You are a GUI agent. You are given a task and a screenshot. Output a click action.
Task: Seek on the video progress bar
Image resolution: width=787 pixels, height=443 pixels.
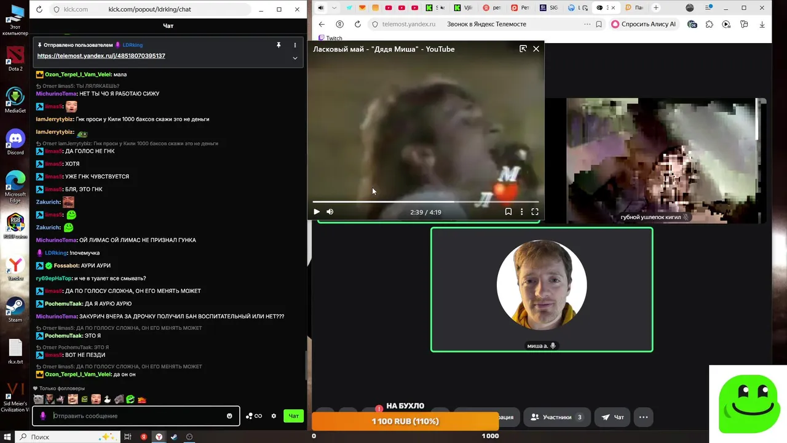click(x=425, y=201)
